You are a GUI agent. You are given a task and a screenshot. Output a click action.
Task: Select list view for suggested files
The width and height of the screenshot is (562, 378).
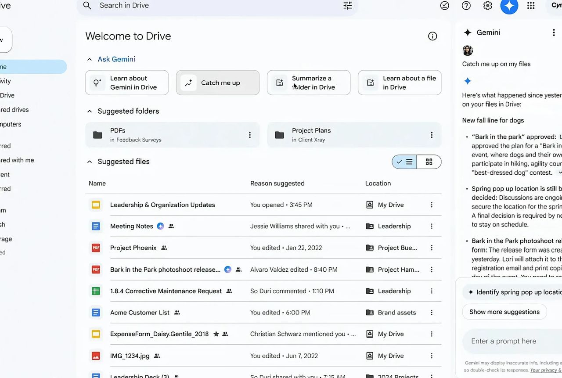tap(404, 162)
